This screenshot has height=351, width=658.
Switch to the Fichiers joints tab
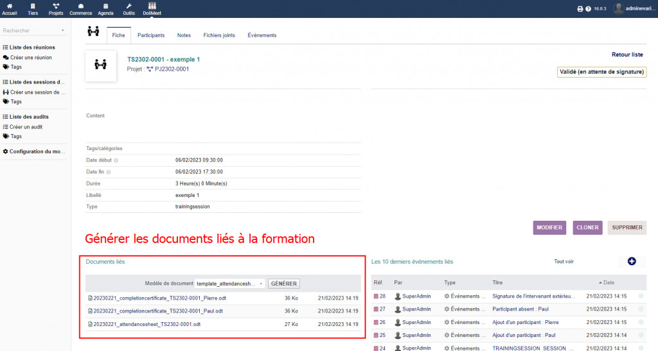(218, 35)
